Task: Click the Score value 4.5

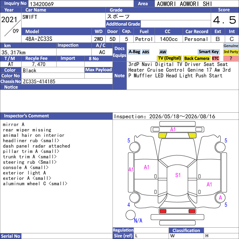Action: pyautogui.click(x=225, y=20)
